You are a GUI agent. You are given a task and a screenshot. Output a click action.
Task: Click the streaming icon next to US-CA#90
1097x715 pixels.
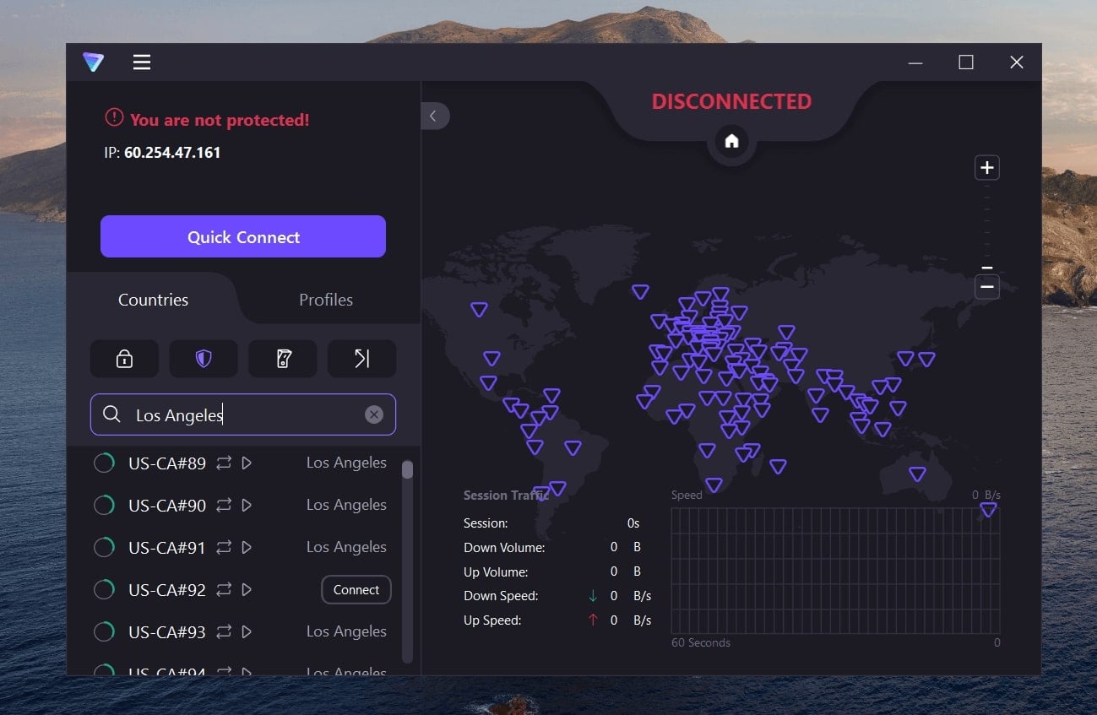[x=246, y=505]
